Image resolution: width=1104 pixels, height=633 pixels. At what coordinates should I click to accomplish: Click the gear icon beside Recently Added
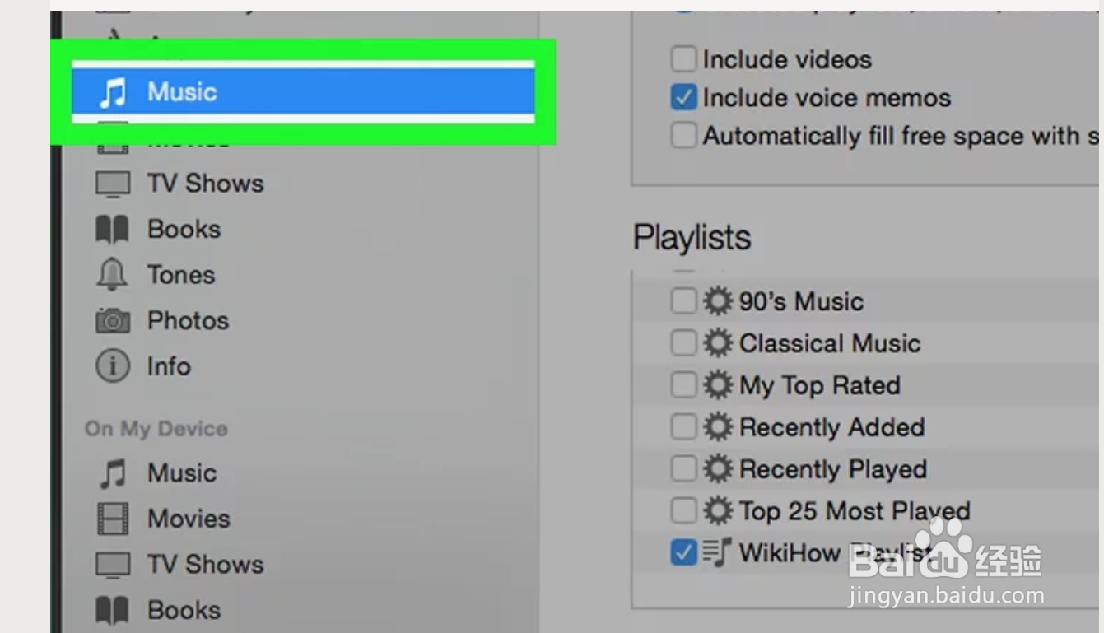pos(718,427)
